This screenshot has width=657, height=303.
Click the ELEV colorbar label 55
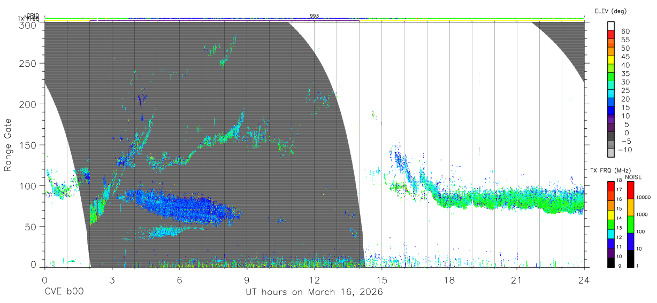(x=625, y=40)
